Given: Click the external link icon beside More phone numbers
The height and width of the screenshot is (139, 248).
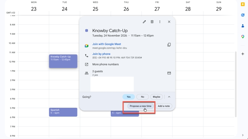Looking at the screenshot, I should pos(86,64).
